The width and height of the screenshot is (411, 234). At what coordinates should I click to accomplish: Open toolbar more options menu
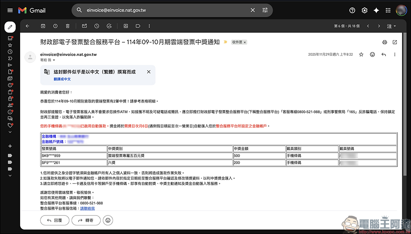(x=150, y=26)
